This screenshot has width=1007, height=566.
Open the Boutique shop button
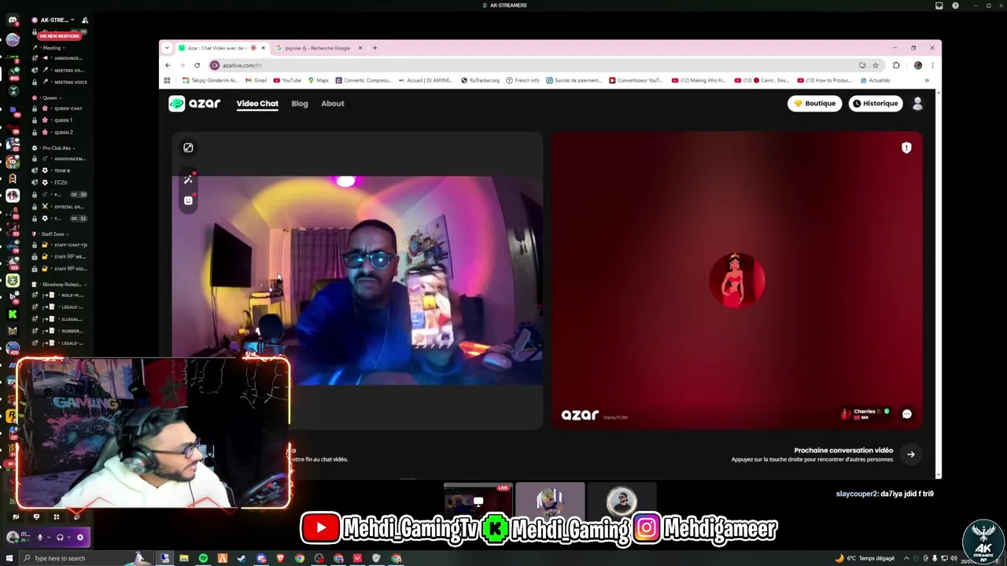point(814,103)
